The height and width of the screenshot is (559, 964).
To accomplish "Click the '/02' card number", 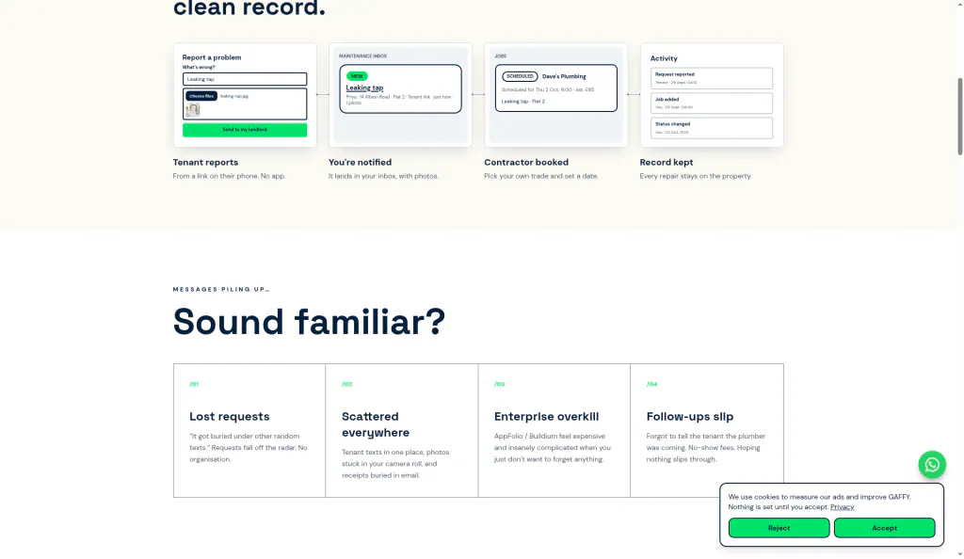I will [x=346, y=384].
